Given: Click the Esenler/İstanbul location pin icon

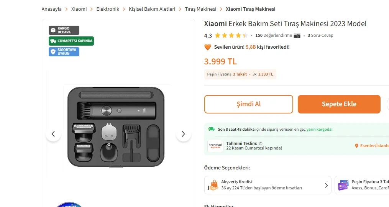Looking at the screenshot, I should click(356, 146).
